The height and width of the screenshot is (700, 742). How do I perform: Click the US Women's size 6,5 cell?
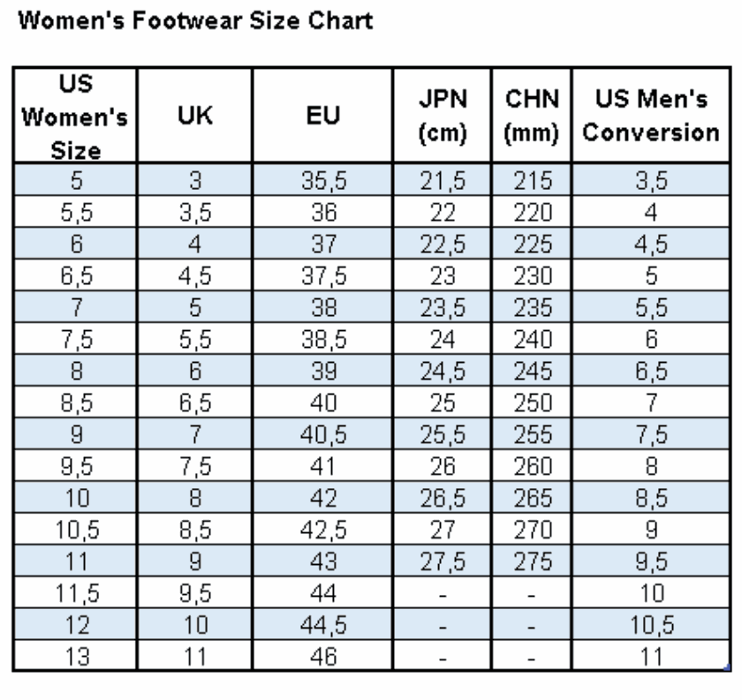point(76,275)
